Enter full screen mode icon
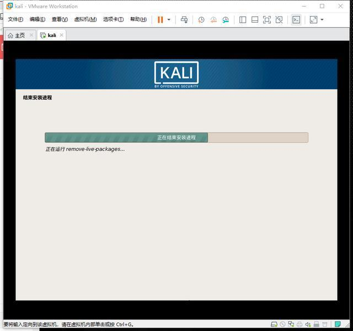The width and height of the screenshot is (353, 331). [x=267, y=20]
